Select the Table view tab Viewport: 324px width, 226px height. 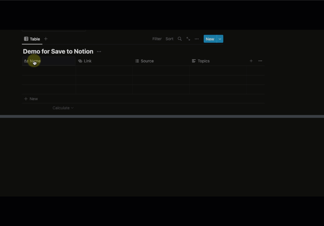click(32, 39)
